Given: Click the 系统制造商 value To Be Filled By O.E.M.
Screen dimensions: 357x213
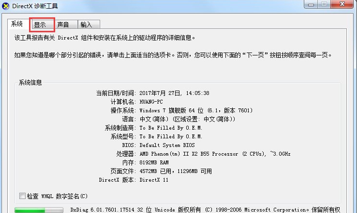Looking at the screenshot, I should pyautogui.click(x=171, y=128).
